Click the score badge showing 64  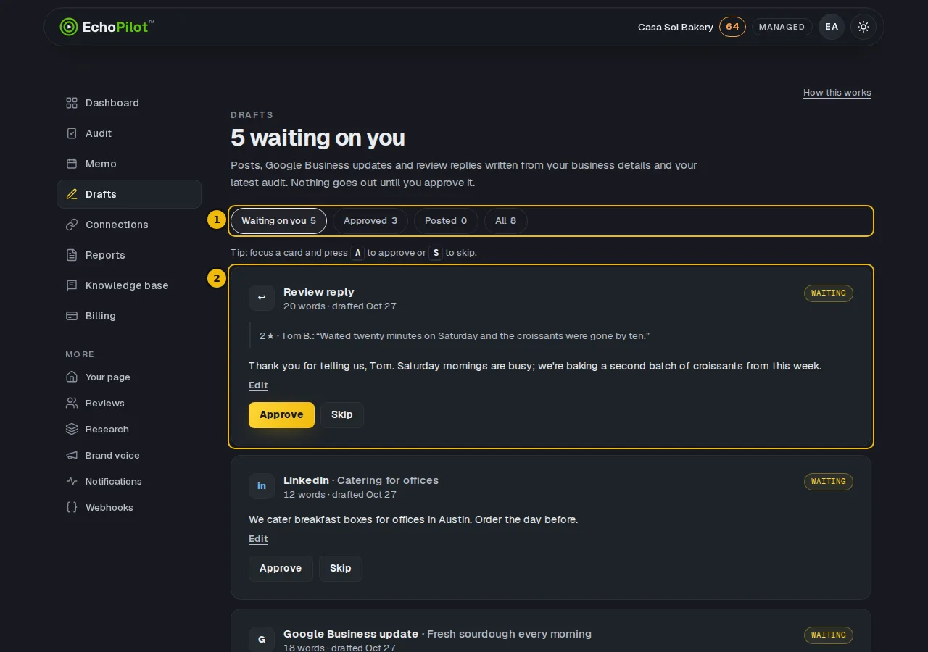(732, 27)
